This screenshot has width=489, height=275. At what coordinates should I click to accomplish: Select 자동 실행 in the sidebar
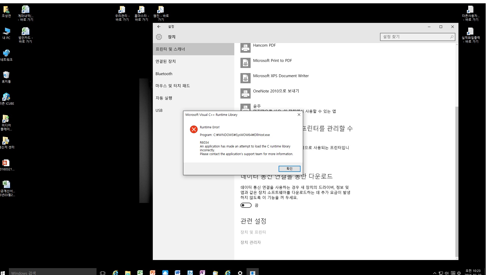pos(194,98)
